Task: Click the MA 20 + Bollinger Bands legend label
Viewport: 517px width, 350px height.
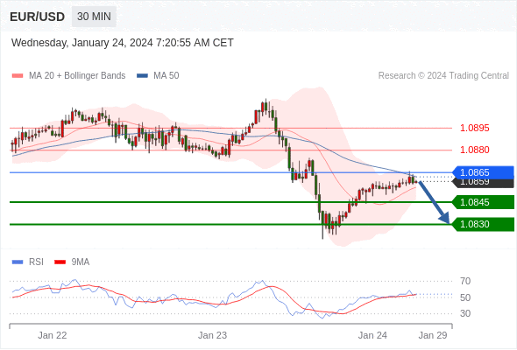Action: (x=77, y=76)
